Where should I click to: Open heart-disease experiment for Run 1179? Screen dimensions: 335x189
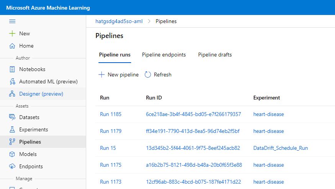pos(269,131)
